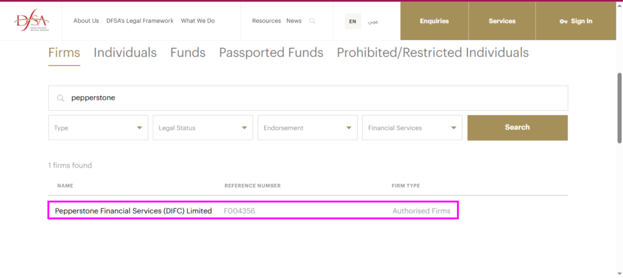This screenshot has height=278, width=623.
Task: Open the Services menu button
Action: click(502, 21)
